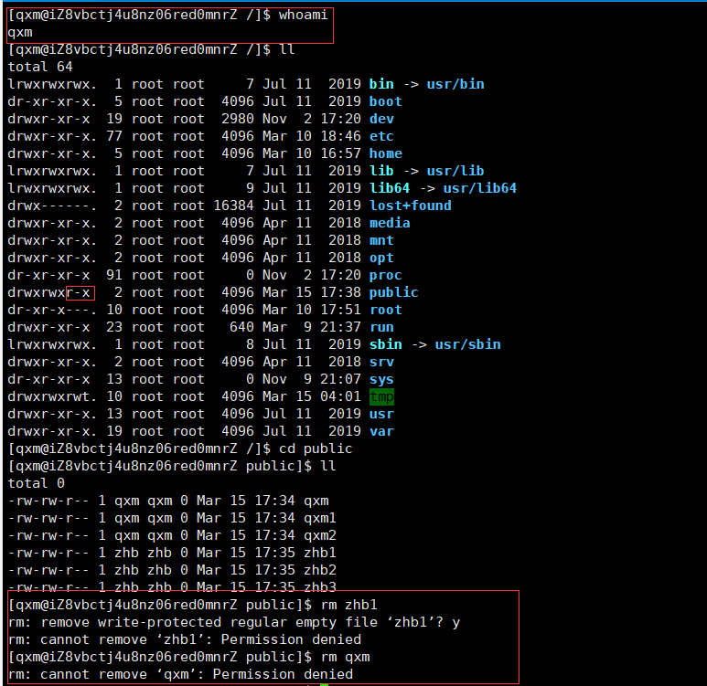
Task: Click the size value '2980'
Action: (x=238, y=119)
